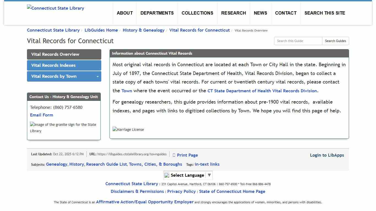Follow the Town link in the text
The height and width of the screenshot is (211, 376).
point(127,91)
